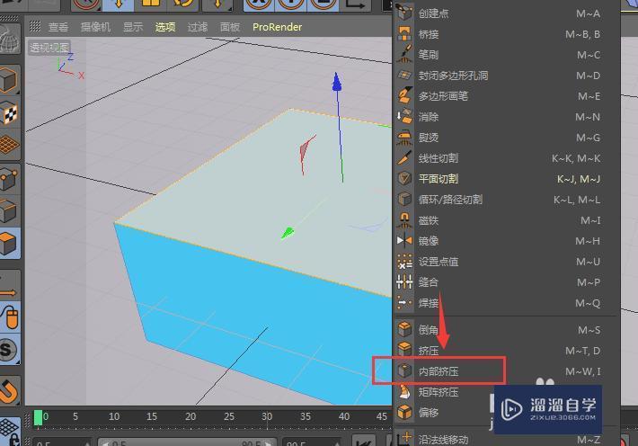
Task: Click the viewport grip handle beside 查看
Action: (35, 26)
